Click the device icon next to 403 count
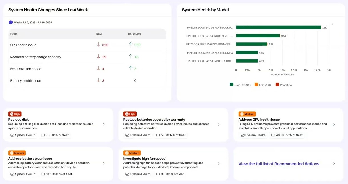348x184 pixels. pos(273,135)
